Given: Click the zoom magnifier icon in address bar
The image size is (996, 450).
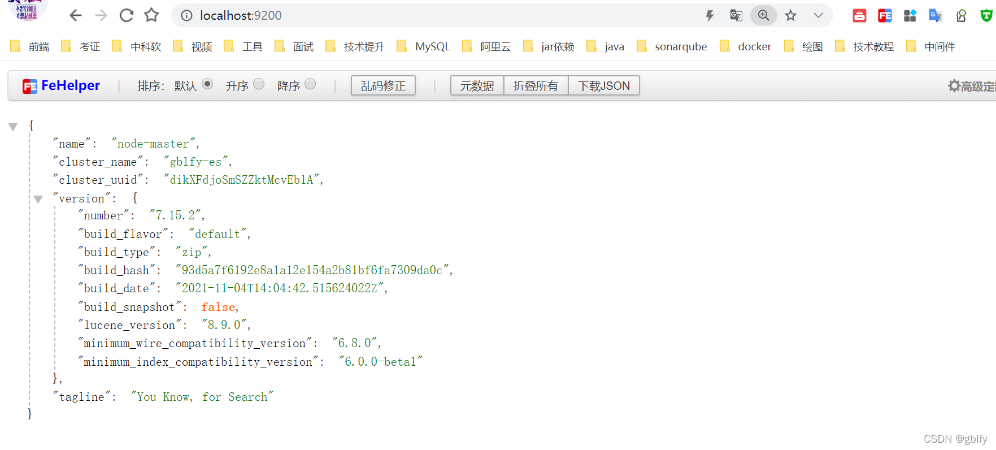Looking at the screenshot, I should pos(763,15).
